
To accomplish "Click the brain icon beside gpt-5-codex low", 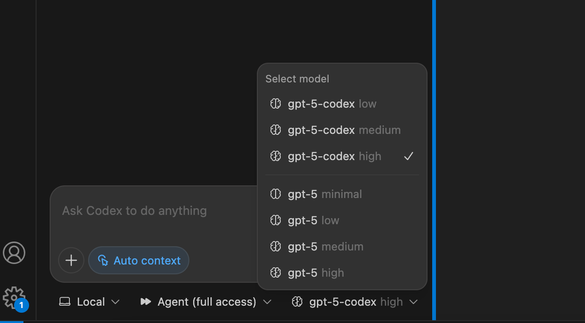I will 276,104.
